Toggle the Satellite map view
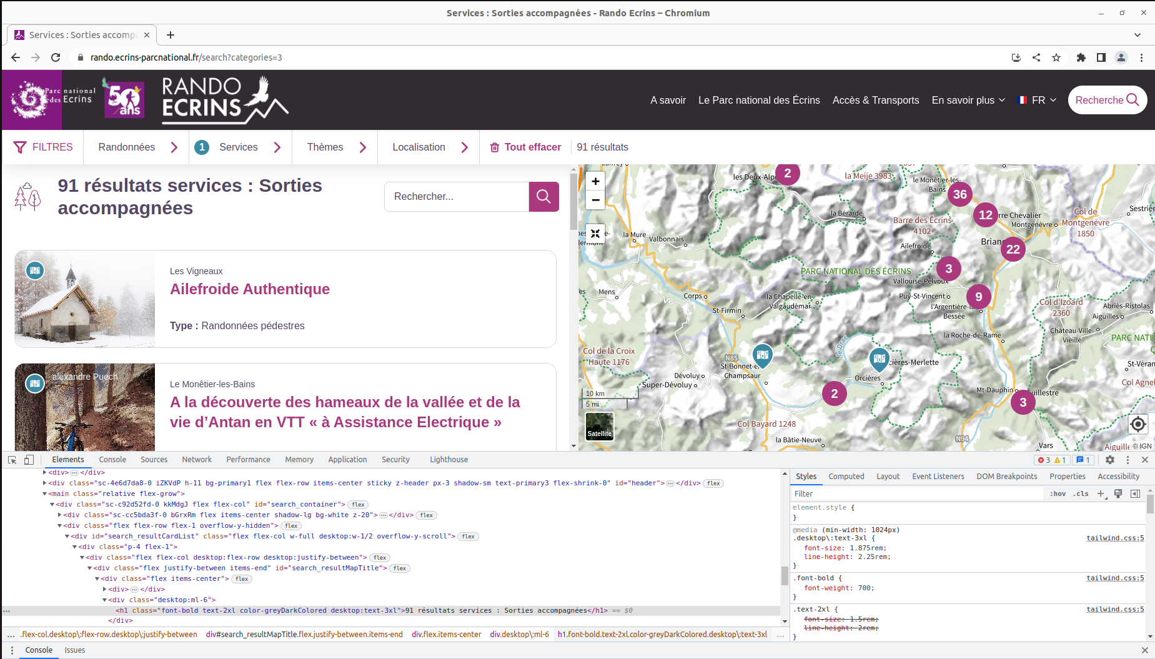Screen dimensions: 1155x659 click(599, 427)
